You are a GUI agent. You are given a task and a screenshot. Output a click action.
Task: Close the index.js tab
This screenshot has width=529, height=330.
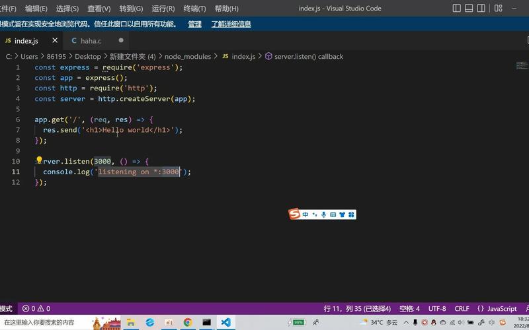click(x=55, y=40)
